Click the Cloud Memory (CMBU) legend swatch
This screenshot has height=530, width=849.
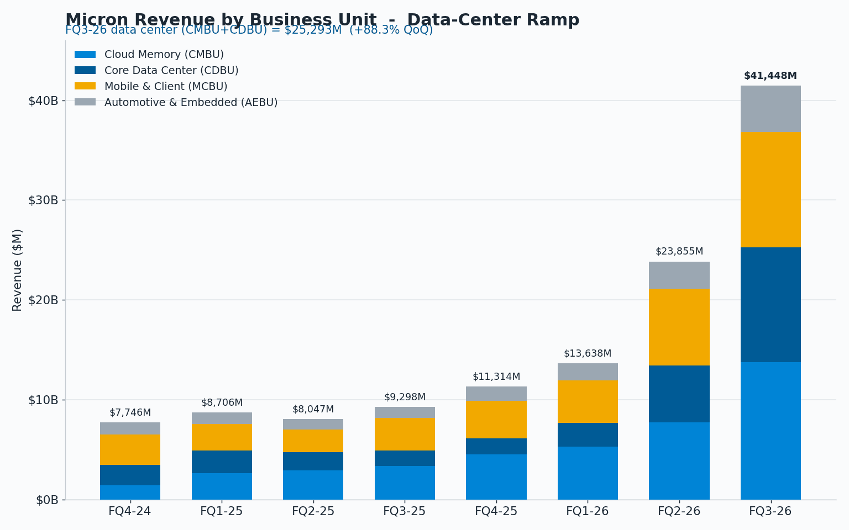tap(85, 55)
